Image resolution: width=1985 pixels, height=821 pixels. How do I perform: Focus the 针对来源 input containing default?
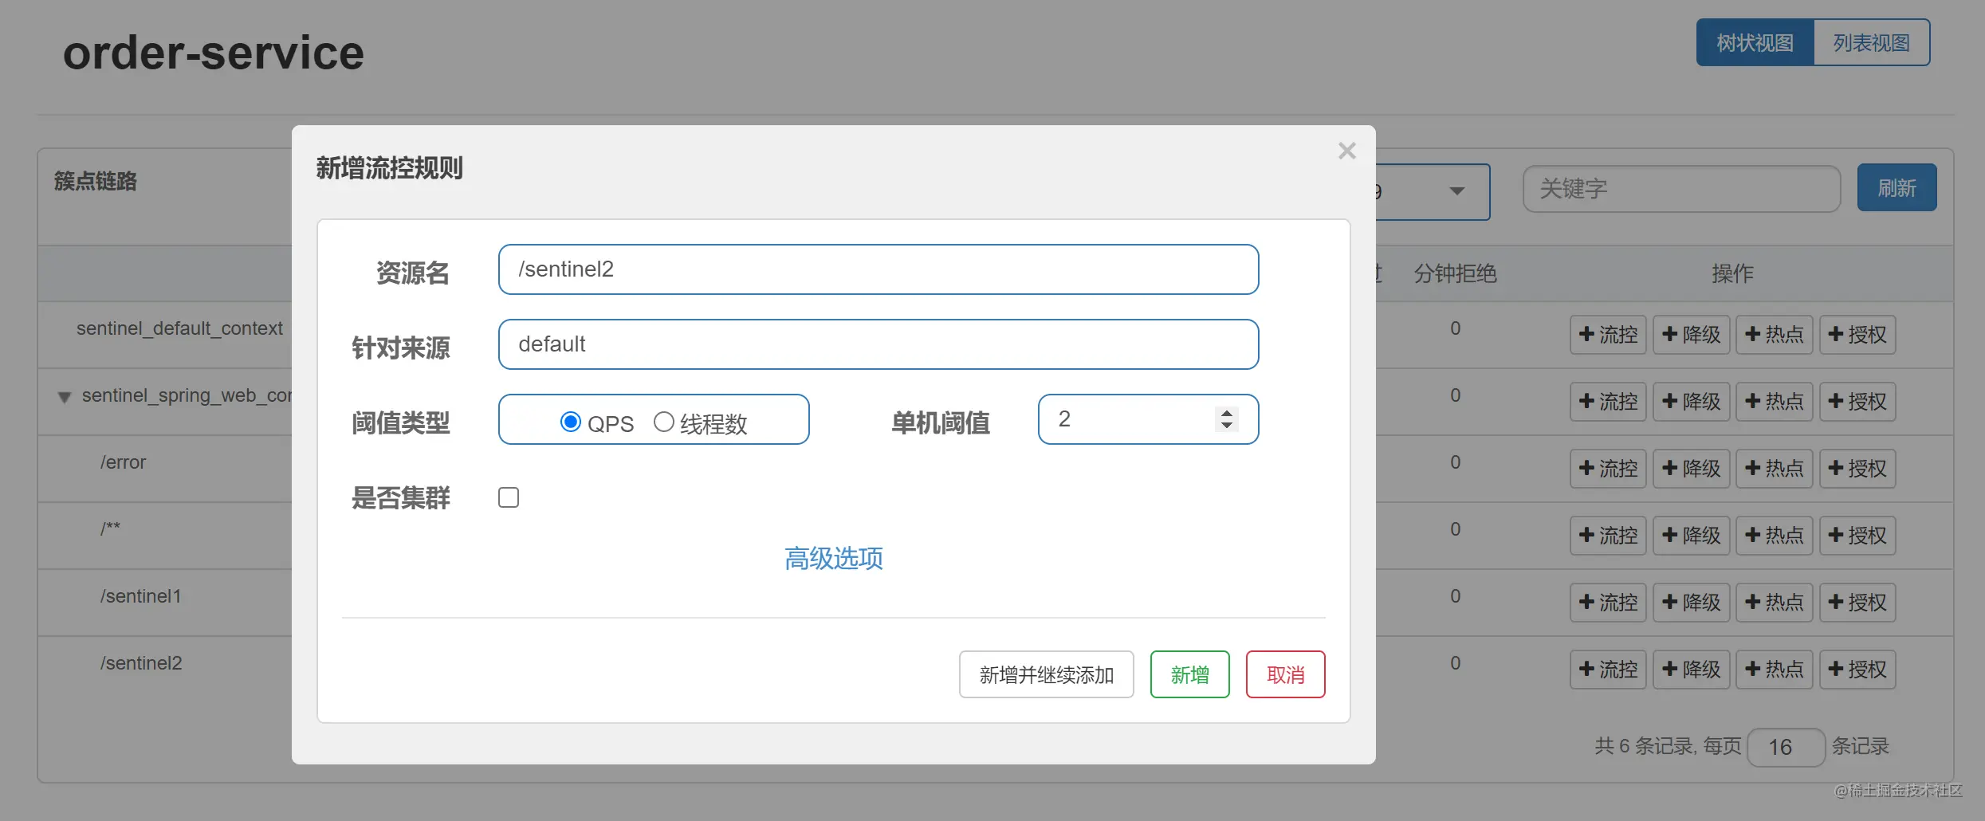click(879, 344)
